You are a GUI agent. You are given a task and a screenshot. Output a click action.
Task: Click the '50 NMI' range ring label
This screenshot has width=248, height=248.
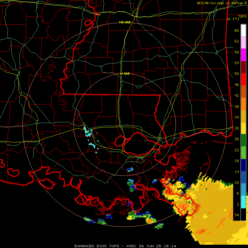125,74
